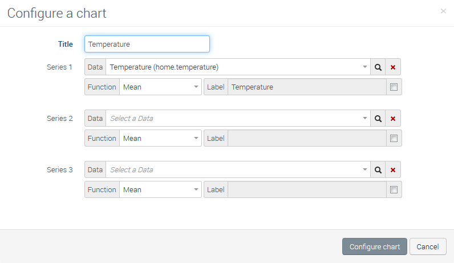Click the Cancel button
Screen dimensions: 454x263
click(x=428, y=246)
